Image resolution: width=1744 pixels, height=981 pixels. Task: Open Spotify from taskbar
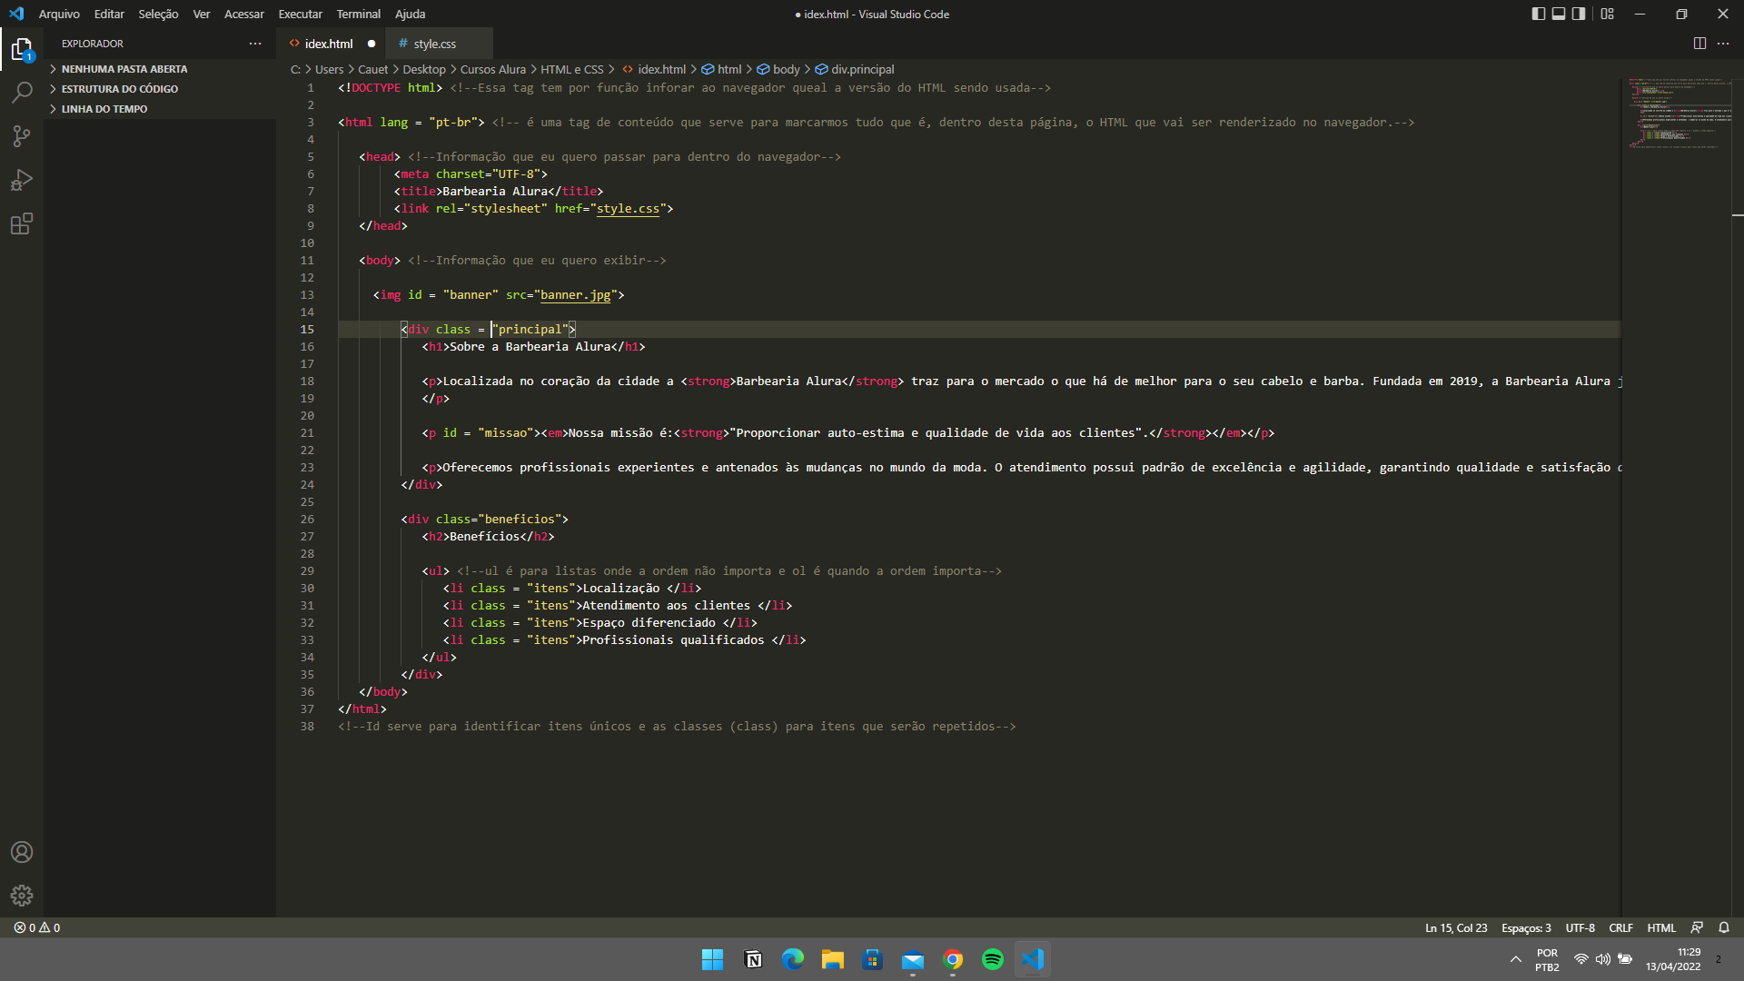pos(993,959)
